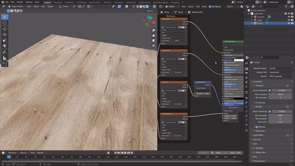Toggle the Use Nodes checkbox

210,6
